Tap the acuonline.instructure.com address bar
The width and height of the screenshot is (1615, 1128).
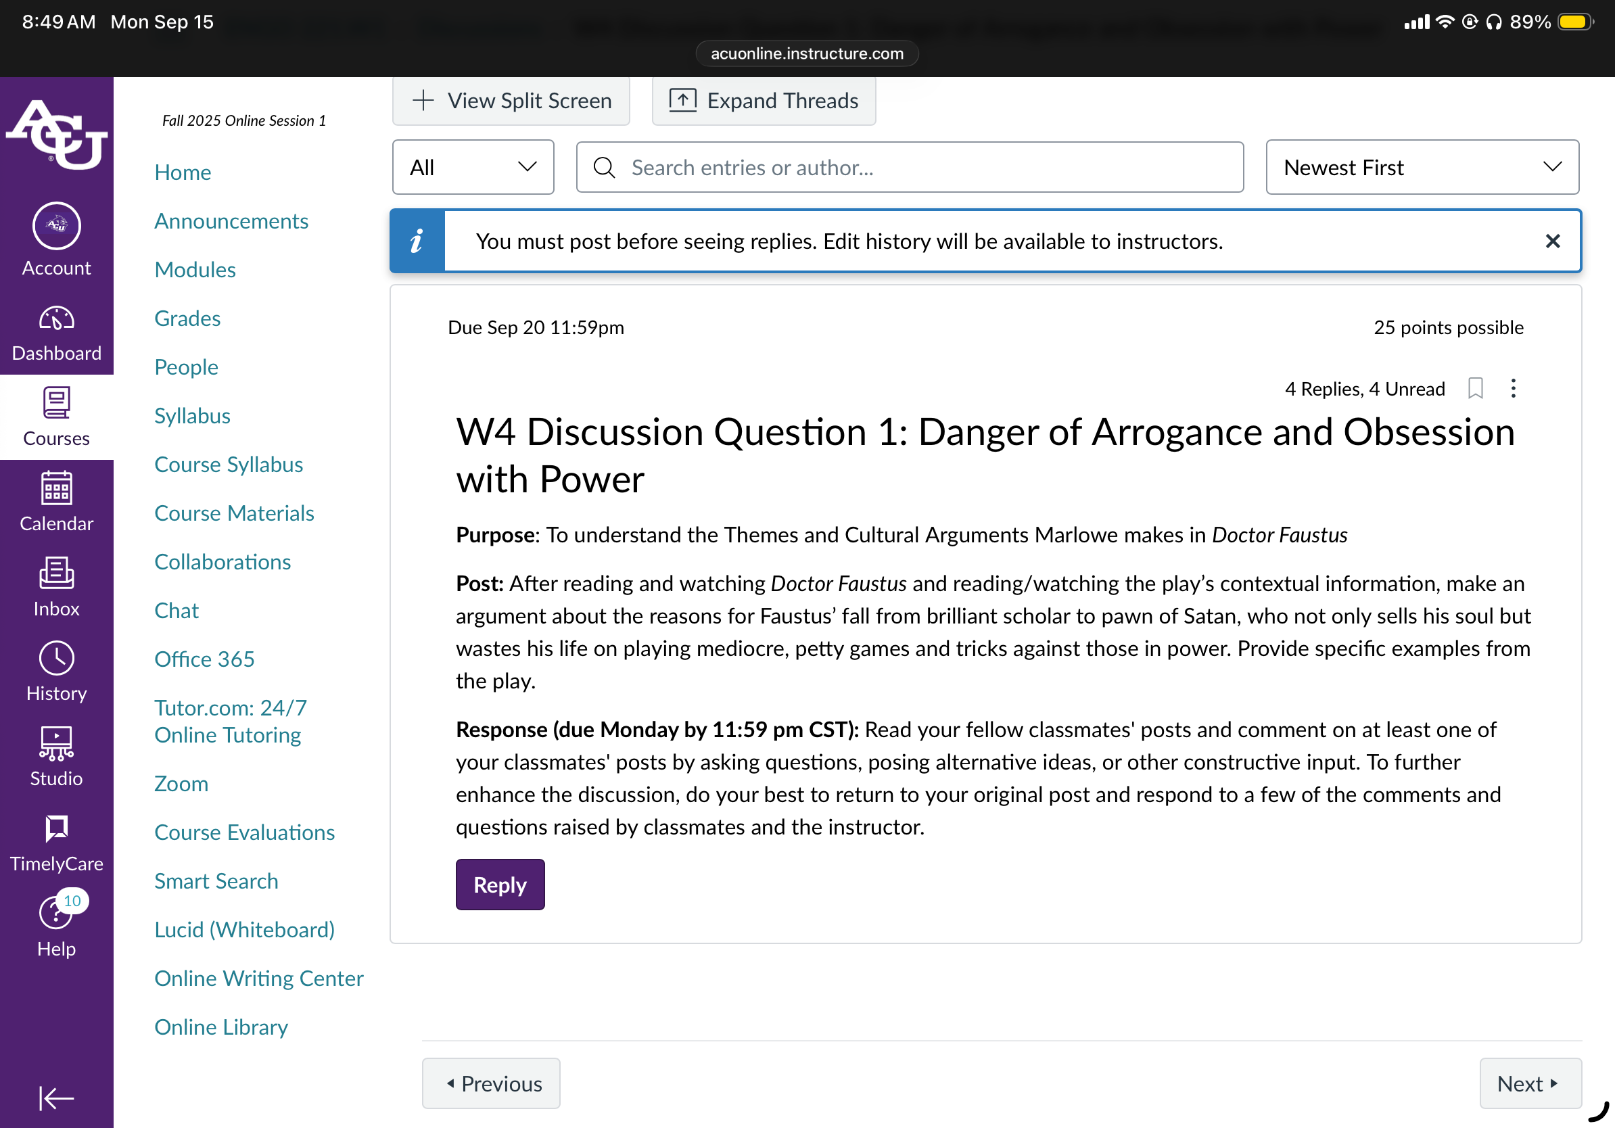(807, 53)
